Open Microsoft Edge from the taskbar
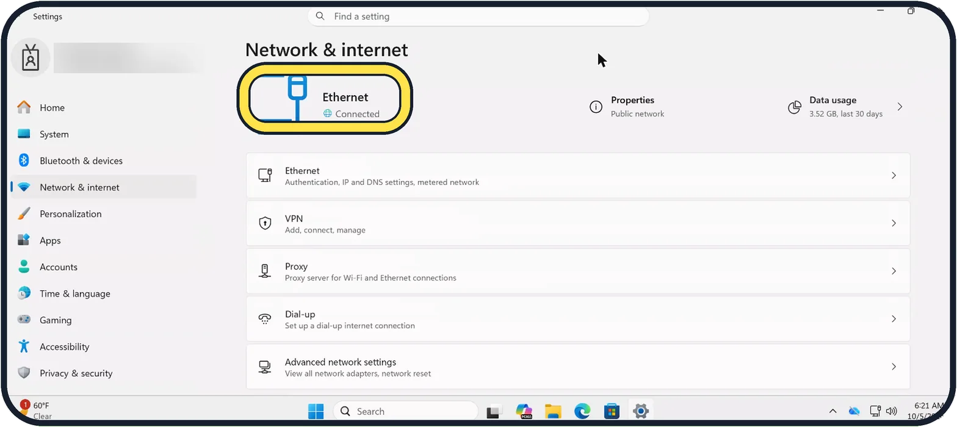 point(582,412)
